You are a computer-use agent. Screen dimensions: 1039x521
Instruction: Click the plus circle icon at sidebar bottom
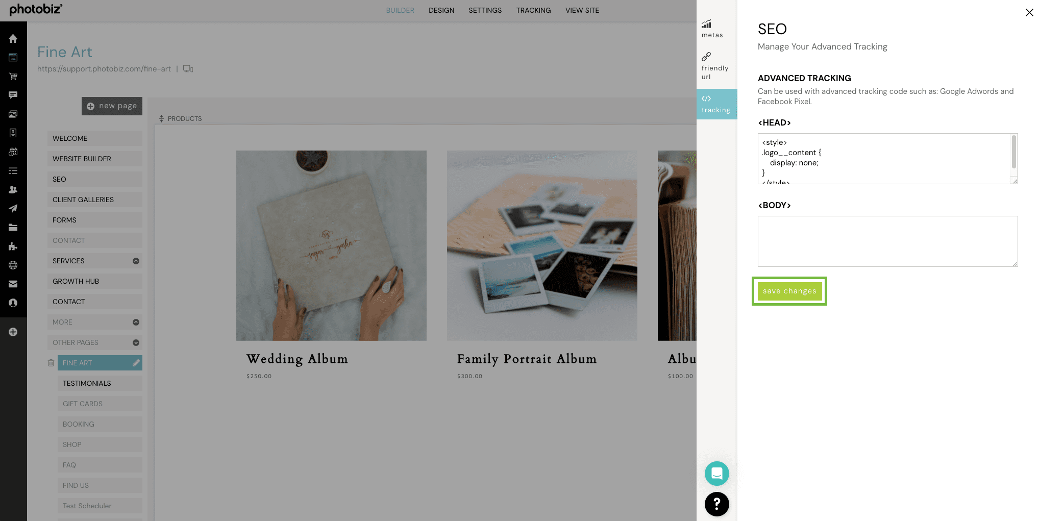(x=13, y=332)
